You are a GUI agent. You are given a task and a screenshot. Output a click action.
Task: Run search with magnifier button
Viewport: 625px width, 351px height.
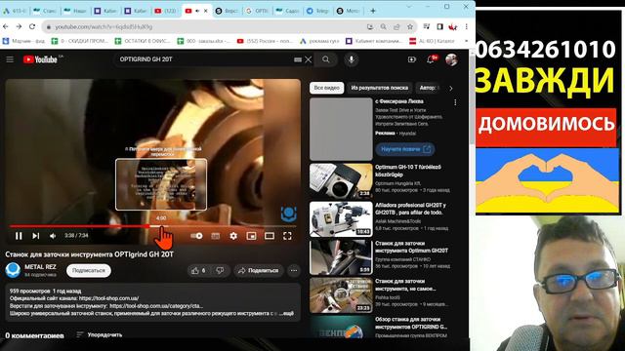pyautogui.click(x=325, y=59)
